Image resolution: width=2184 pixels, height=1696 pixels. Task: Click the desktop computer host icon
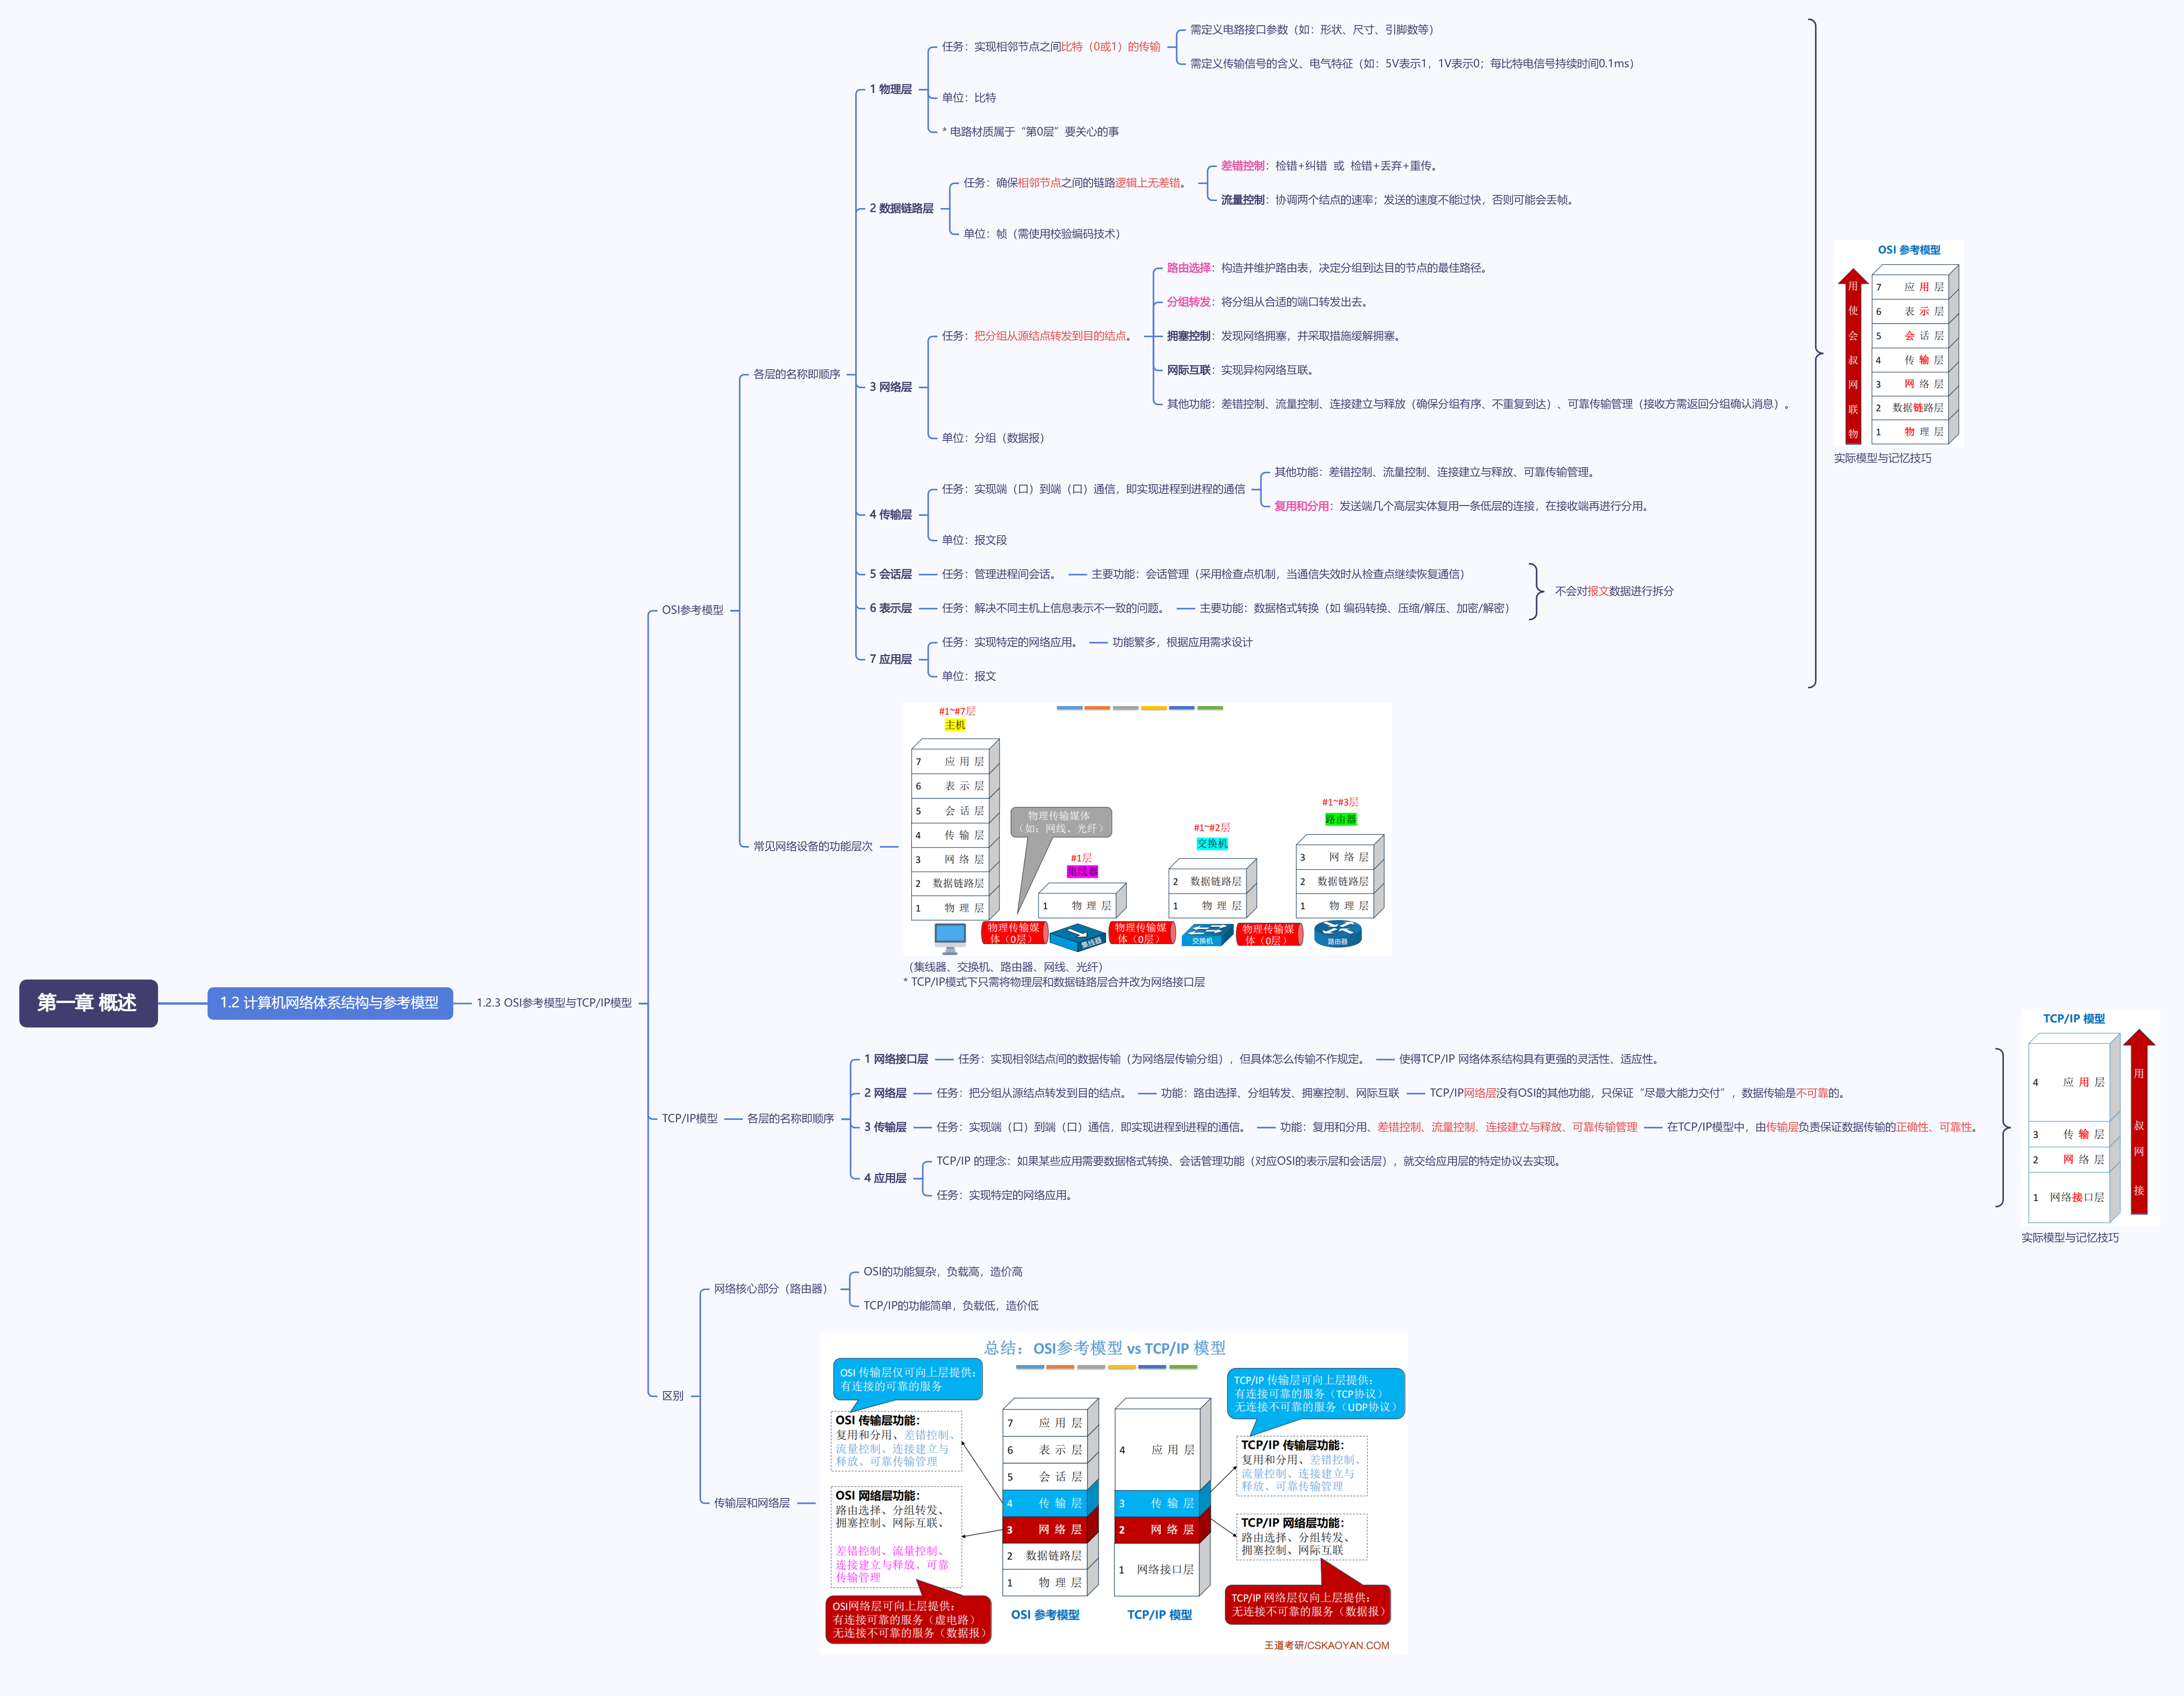click(x=949, y=937)
